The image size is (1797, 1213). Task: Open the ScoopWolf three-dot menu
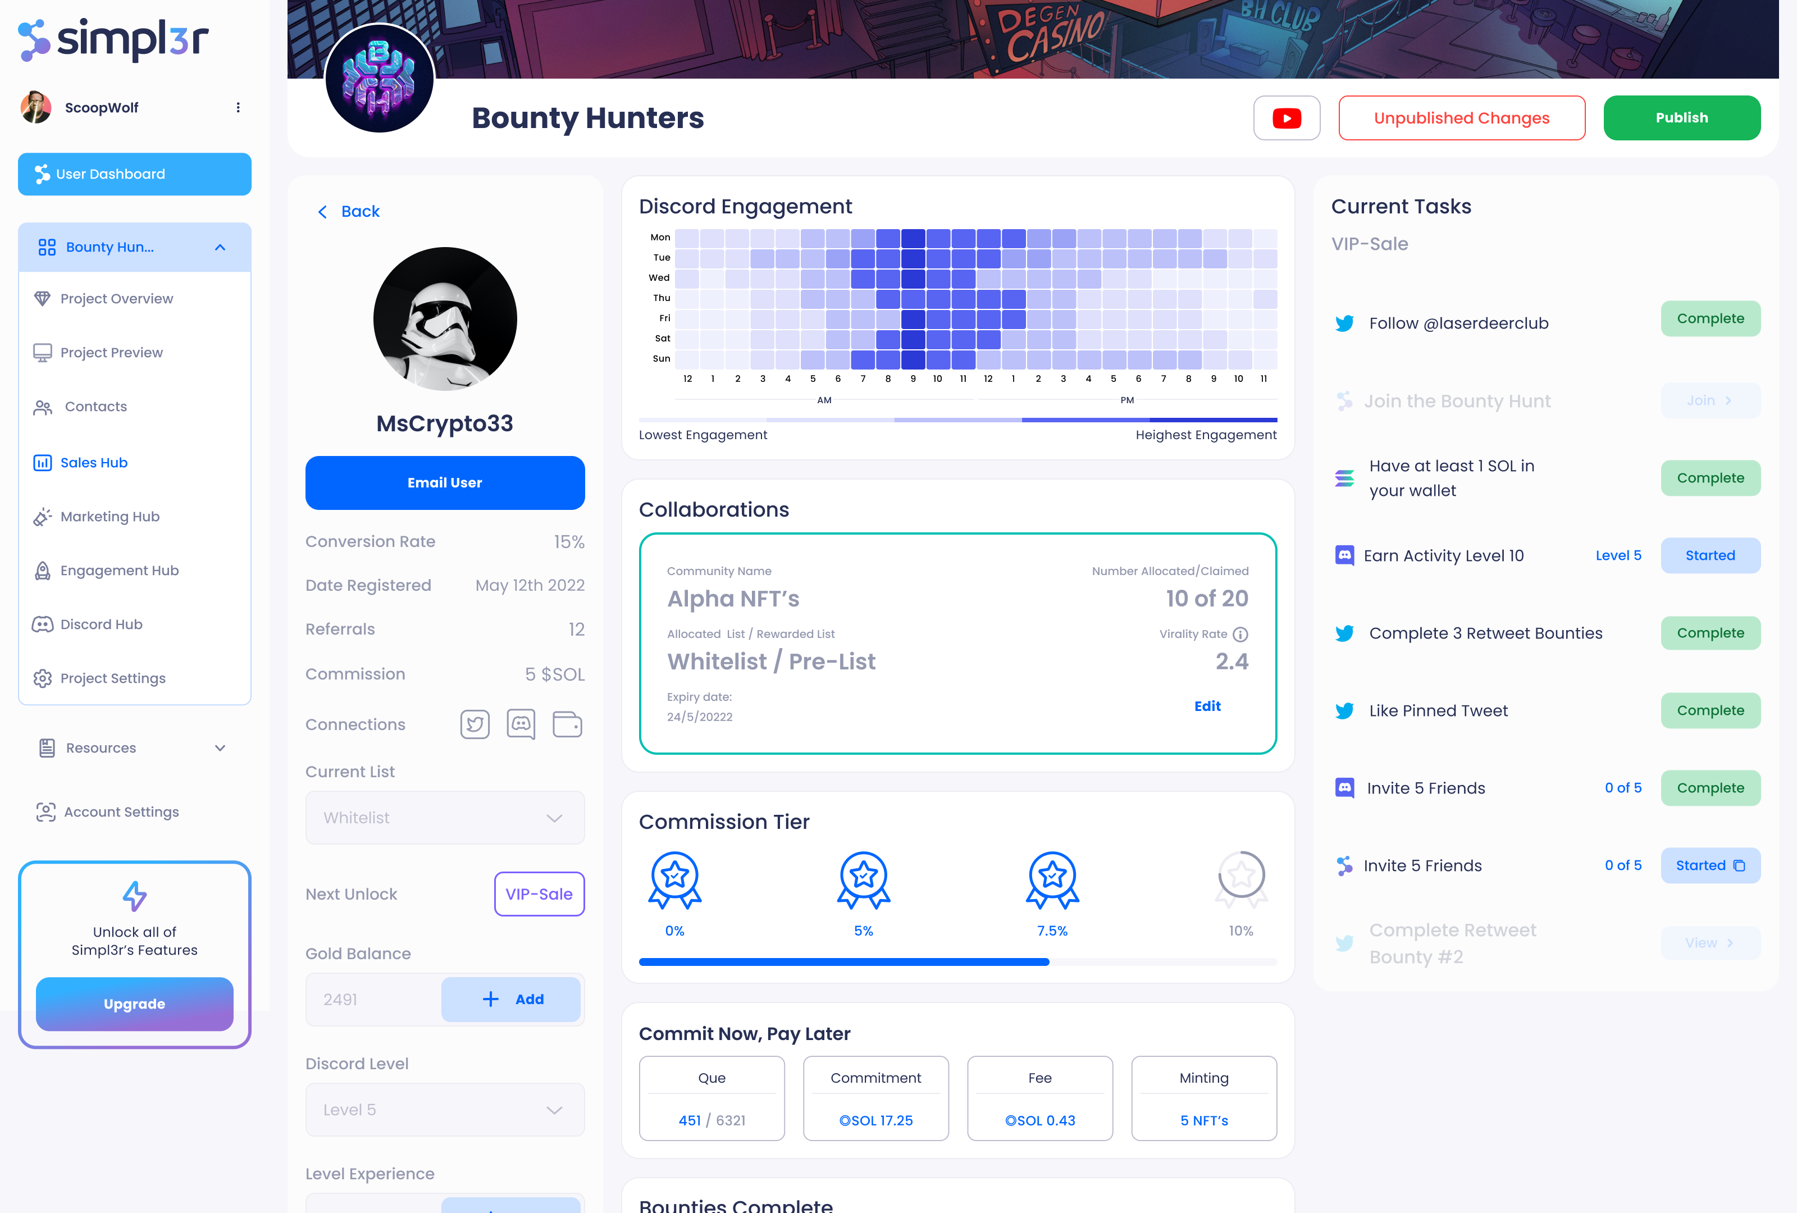pos(238,107)
